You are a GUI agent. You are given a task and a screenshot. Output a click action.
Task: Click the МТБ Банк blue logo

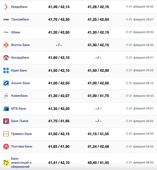pos(6,109)
